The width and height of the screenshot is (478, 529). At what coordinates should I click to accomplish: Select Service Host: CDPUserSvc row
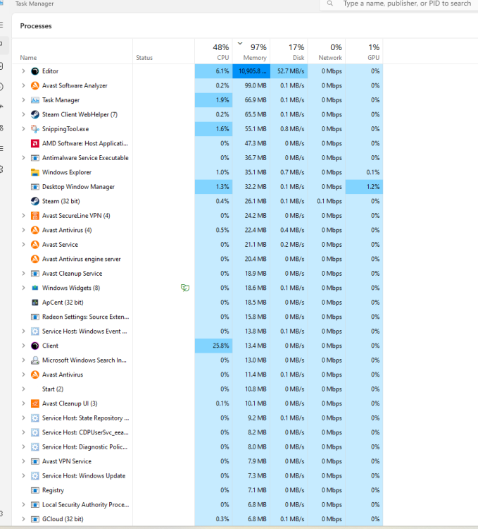[197, 432]
